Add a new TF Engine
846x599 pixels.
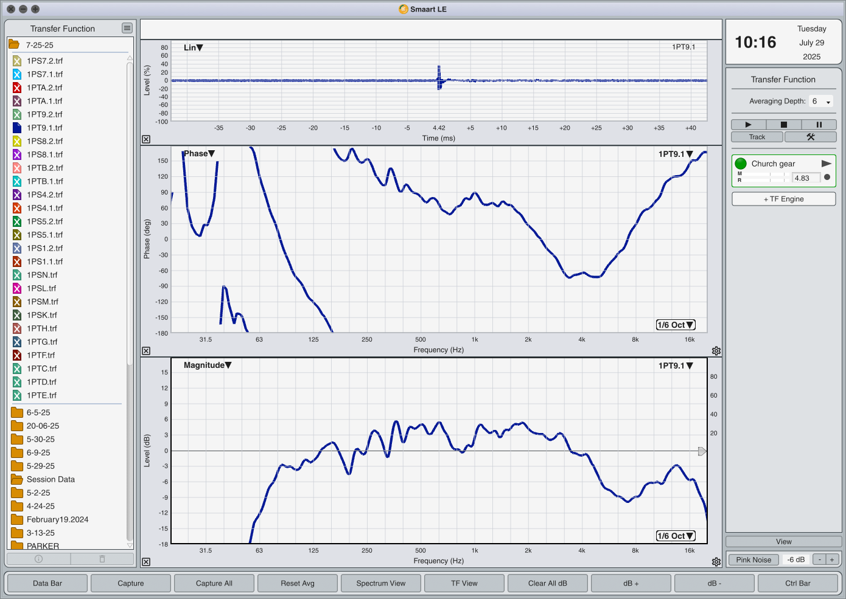coord(784,199)
